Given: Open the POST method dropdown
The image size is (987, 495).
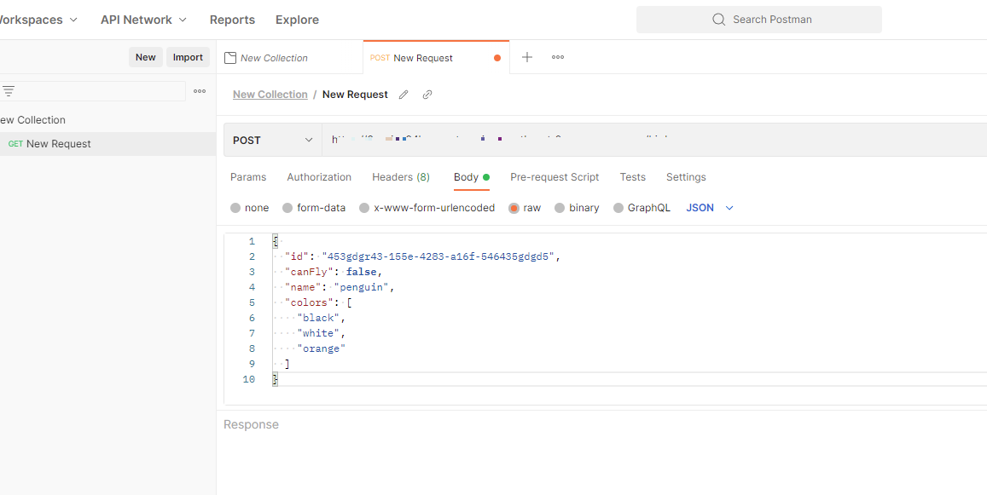Looking at the screenshot, I should 273,140.
